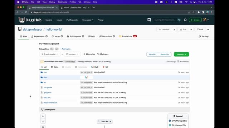Bookmark this page with star icon
Image resolution: width=229 pixels, height=128 pixels.
tap(193, 12)
